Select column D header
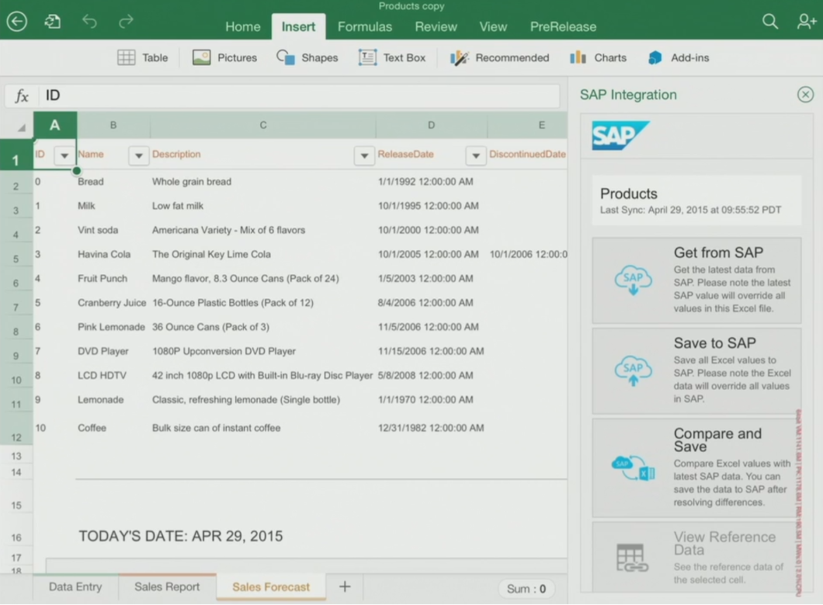This screenshot has height=605, width=823. coord(432,126)
